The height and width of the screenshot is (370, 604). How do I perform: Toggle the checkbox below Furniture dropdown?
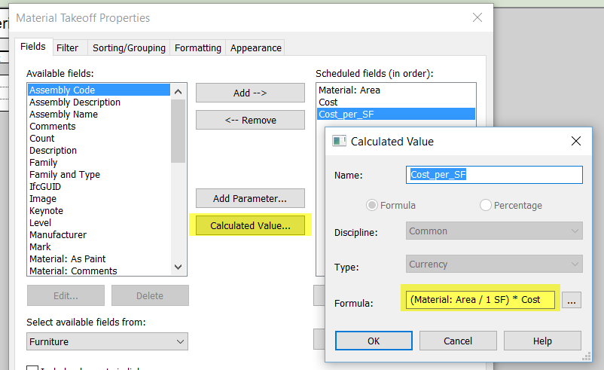pyautogui.click(x=32, y=367)
